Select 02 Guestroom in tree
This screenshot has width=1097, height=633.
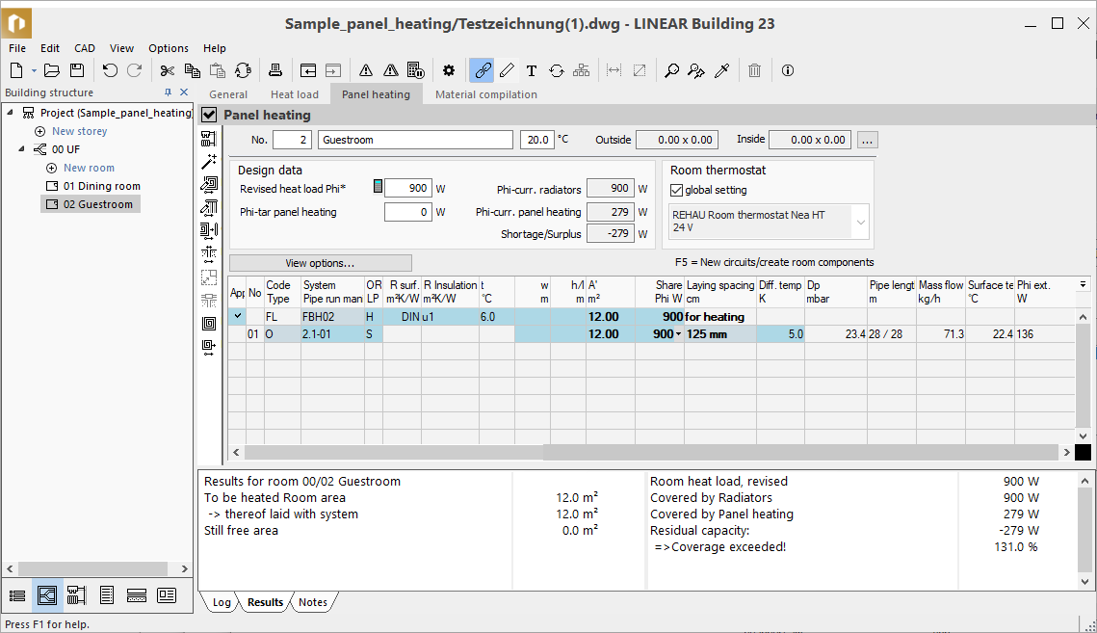pos(98,203)
